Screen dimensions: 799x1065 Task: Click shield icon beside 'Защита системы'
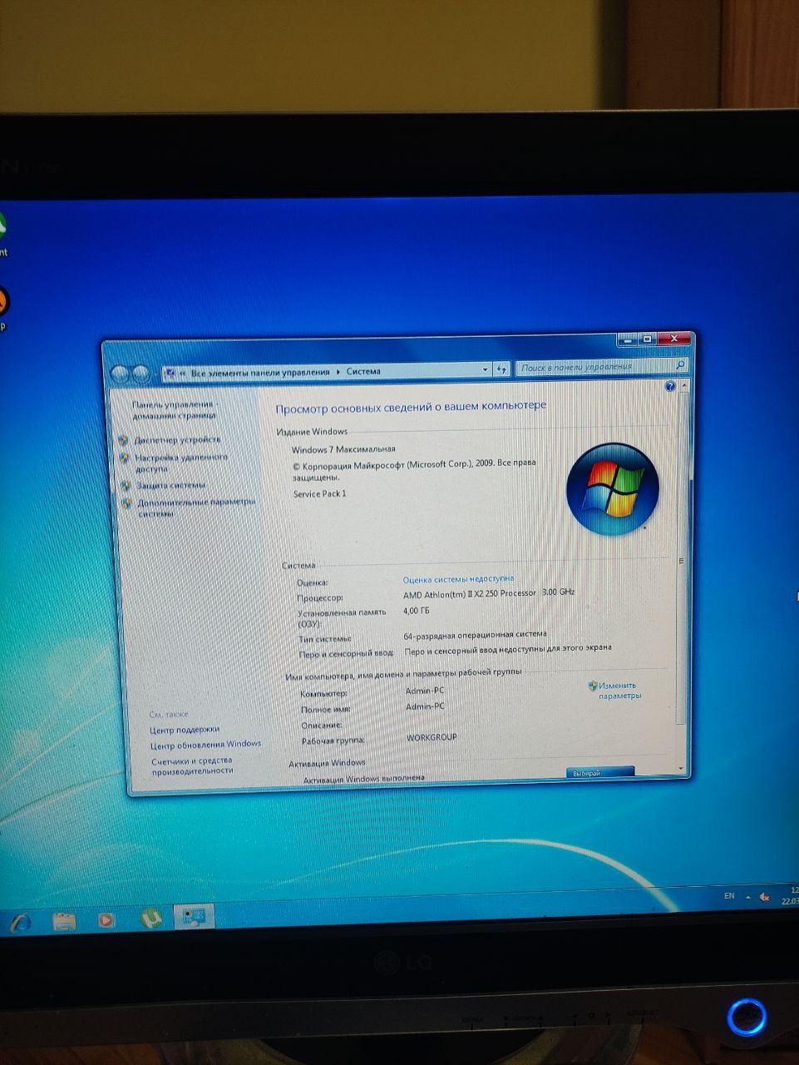point(126,486)
